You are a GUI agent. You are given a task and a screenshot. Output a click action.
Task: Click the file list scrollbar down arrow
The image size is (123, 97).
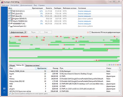[120, 91]
